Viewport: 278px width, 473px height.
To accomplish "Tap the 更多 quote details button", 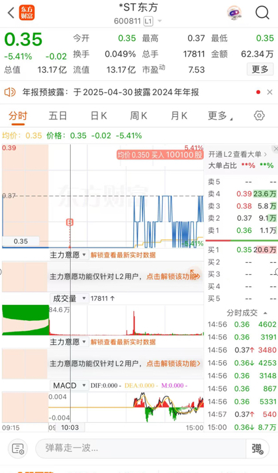I will click(260, 69).
